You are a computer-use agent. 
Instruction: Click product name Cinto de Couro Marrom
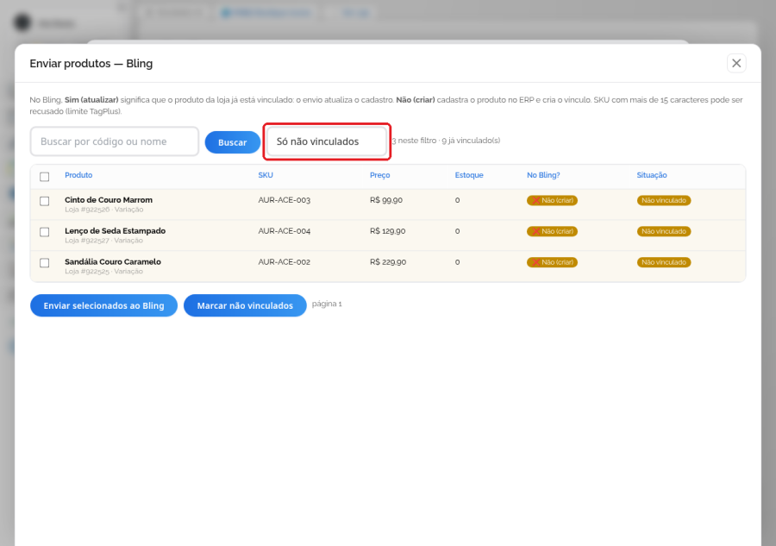pyautogui.click(x=109, y=200)
